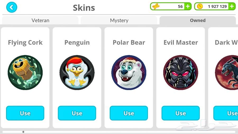Switch to the Veteran tab
The height and width of the screenshot is (134, 238).
click(40, 20)
